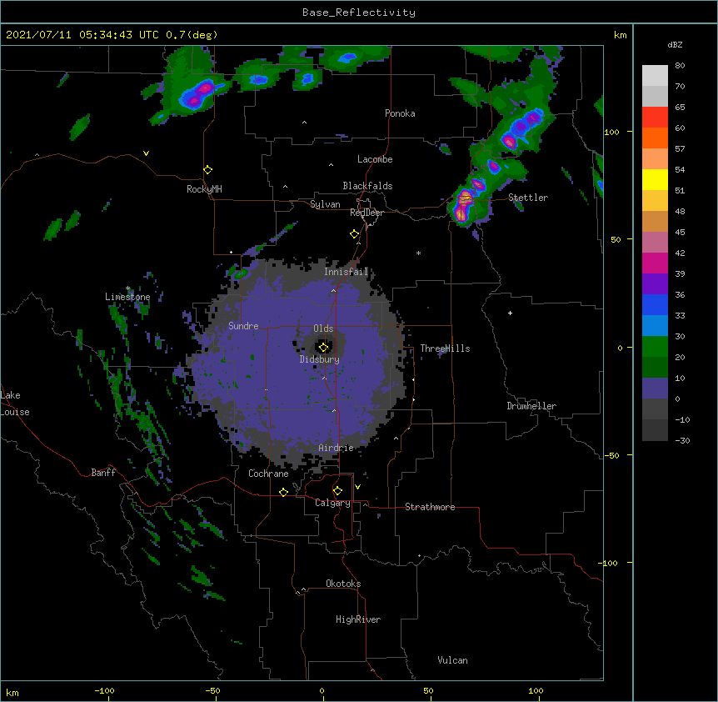
Task: Click the dBZ legend heading
Action: tap(675, 44)
